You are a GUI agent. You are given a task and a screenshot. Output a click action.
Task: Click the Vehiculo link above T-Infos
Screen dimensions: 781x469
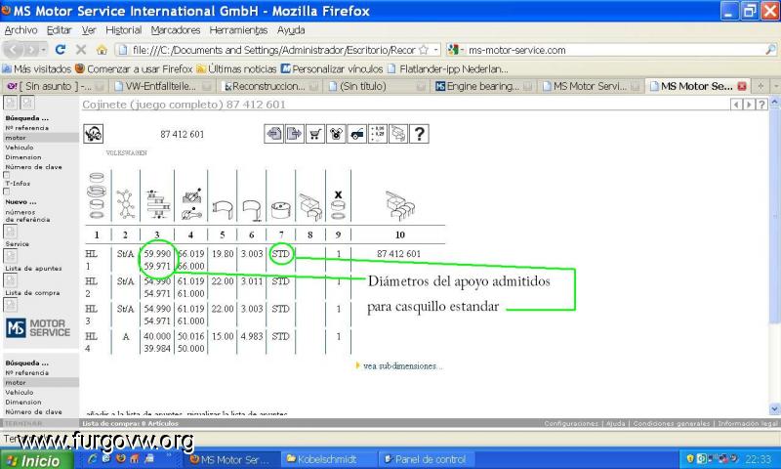(x=19, y=148)
